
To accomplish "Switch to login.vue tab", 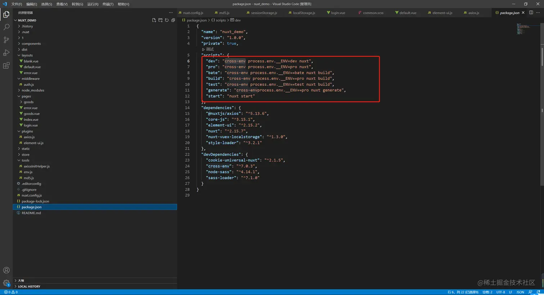I will (x=336, y=13).
